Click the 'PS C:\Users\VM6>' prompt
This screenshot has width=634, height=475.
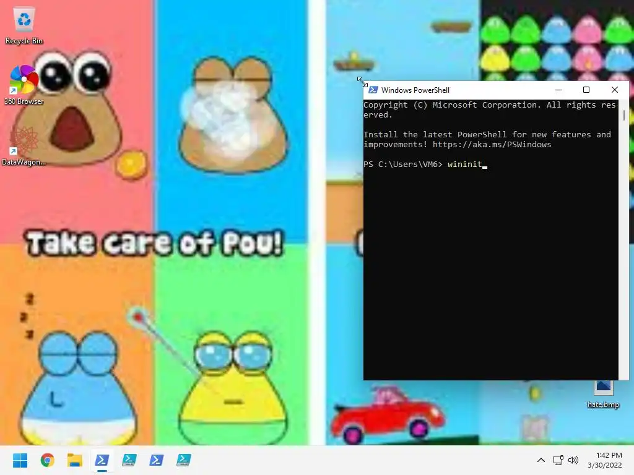402,164
